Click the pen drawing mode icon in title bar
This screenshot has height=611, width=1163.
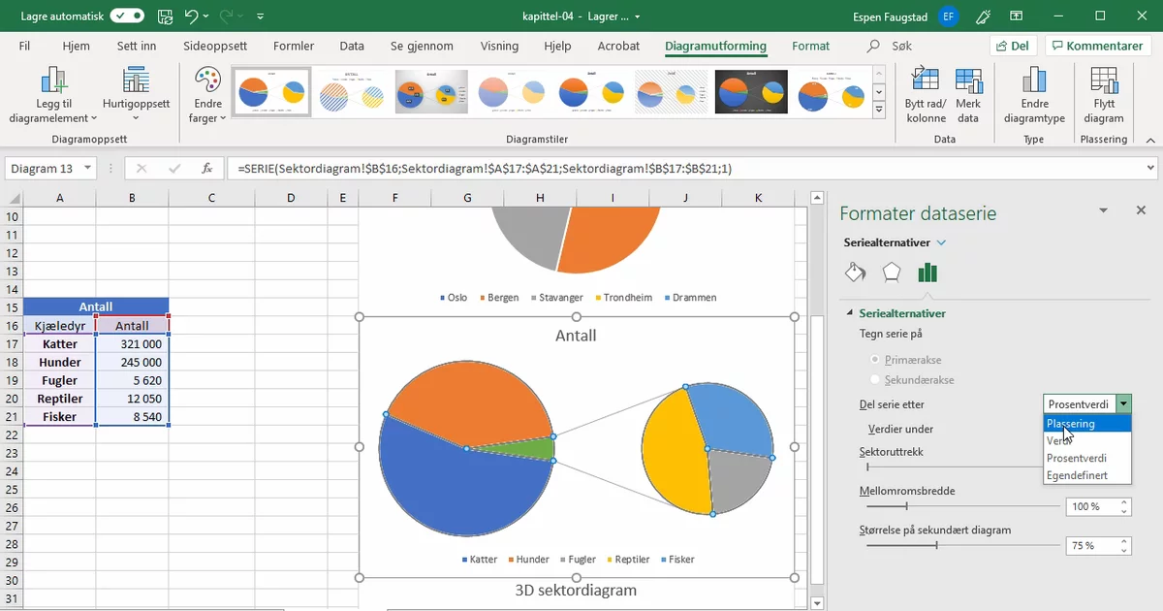(x=984, y=16)
